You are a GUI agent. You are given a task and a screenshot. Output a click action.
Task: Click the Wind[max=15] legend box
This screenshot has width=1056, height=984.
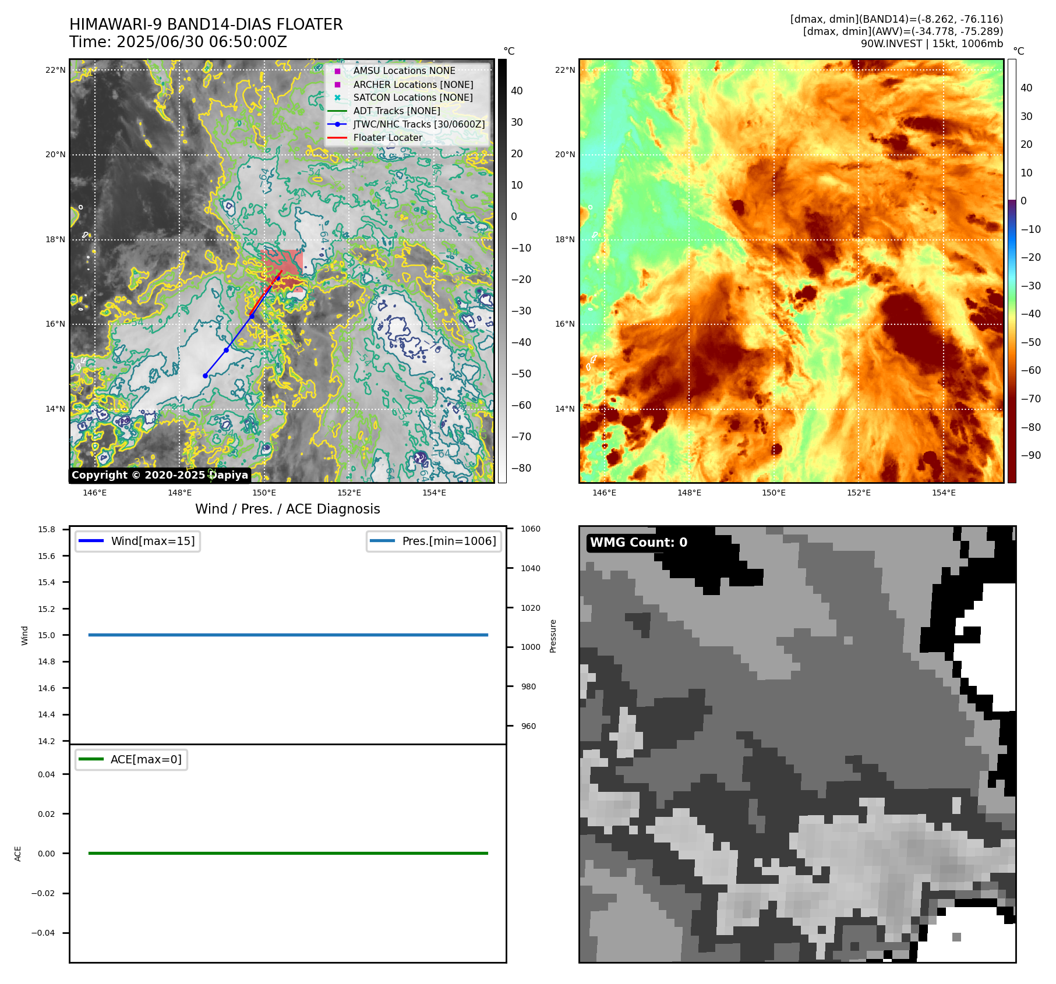click(137, 541)
